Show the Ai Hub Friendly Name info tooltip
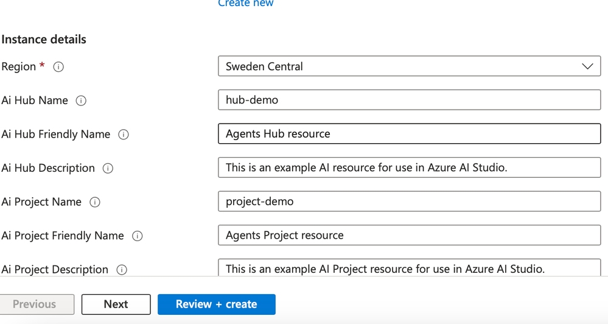This screenshot has width=608, height=324. point(124,135)
